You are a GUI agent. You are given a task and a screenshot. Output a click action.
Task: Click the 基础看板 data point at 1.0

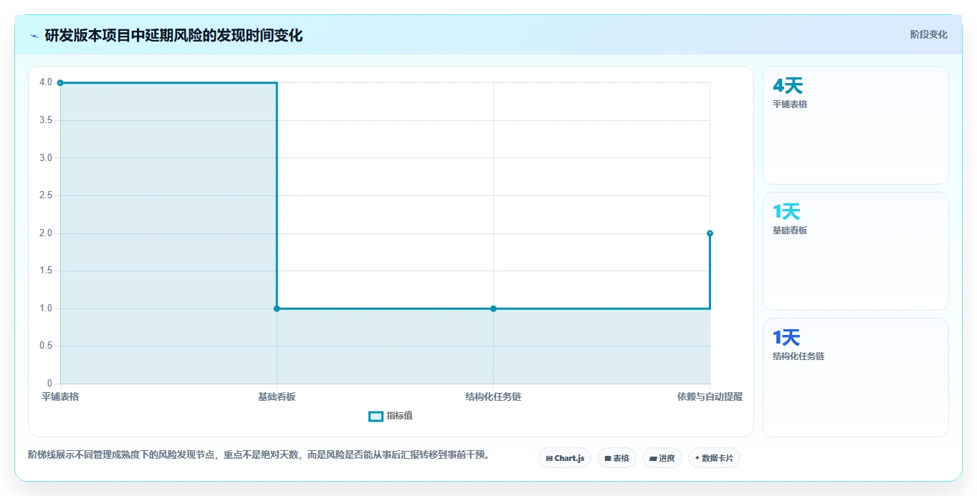pyautogui.click(x=277, y=308)
